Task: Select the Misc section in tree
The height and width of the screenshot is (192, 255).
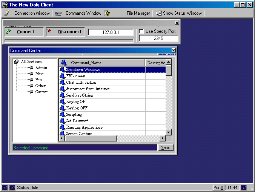Action: (x=39, y=74)
